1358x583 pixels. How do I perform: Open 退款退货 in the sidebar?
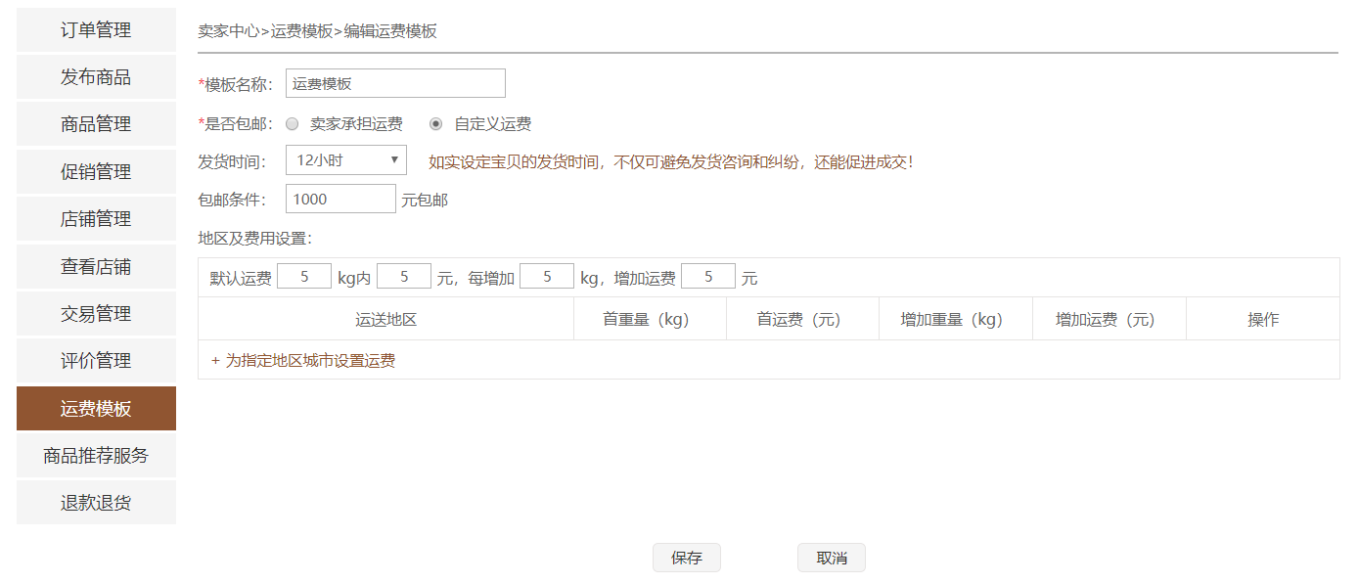[96, 503]
